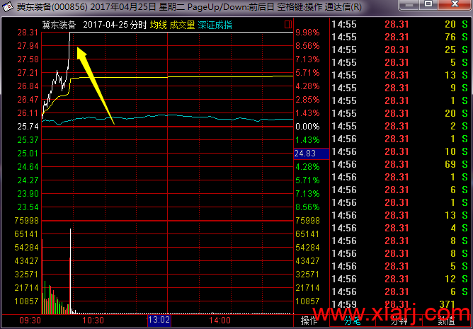Click the 10857 volume label on right axis
Screen dimensions: 473x329
pos(307,301)
